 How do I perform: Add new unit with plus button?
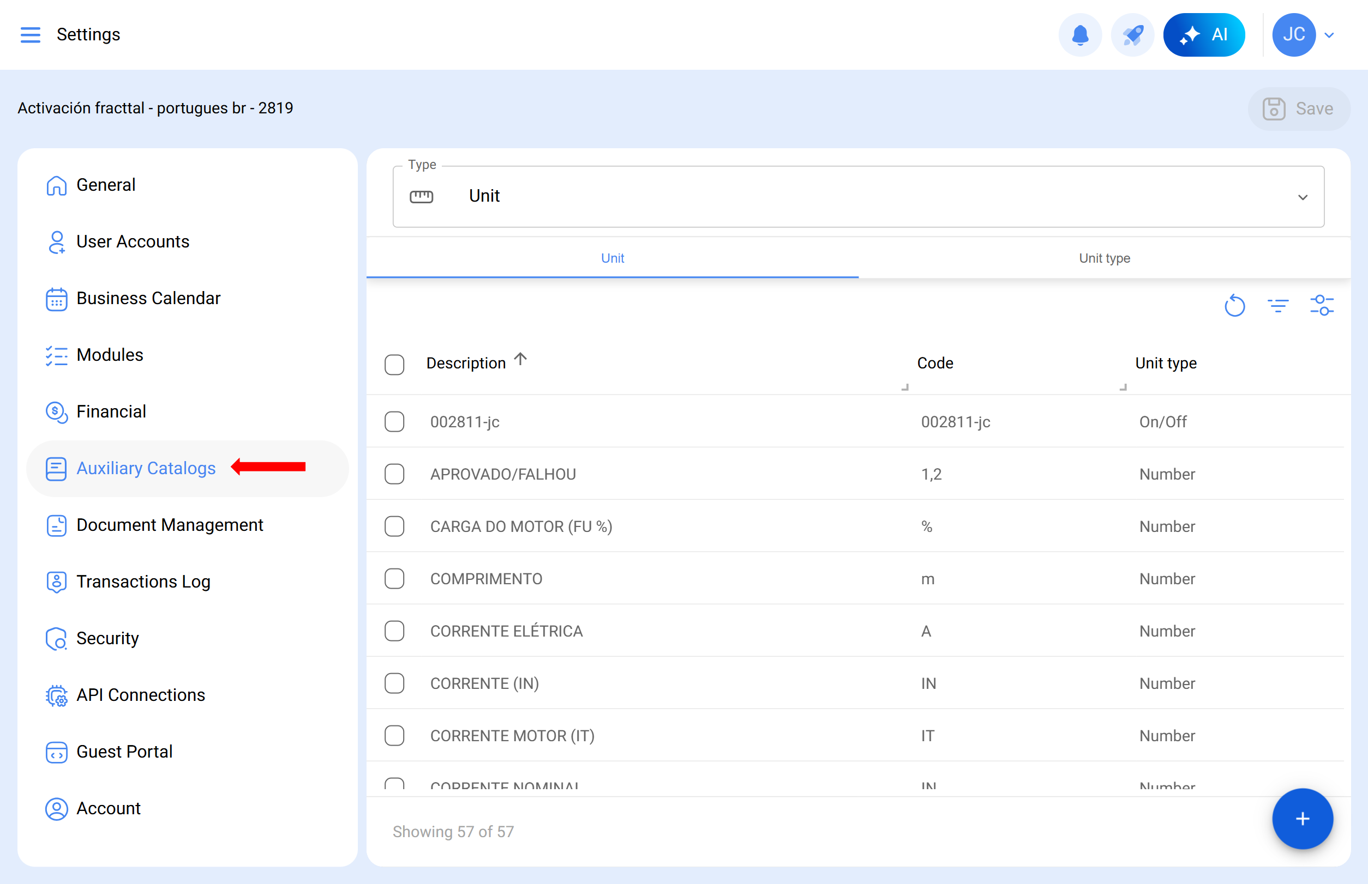point(1302,819)
